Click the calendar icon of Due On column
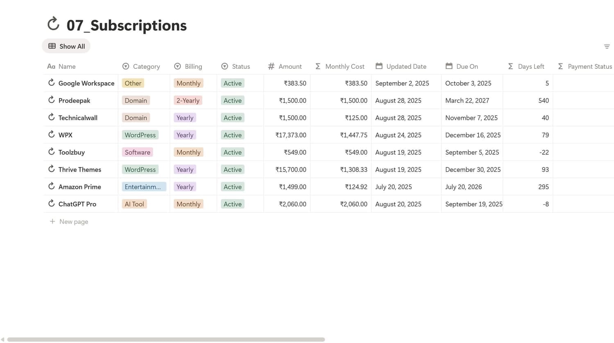 [449, 66]
